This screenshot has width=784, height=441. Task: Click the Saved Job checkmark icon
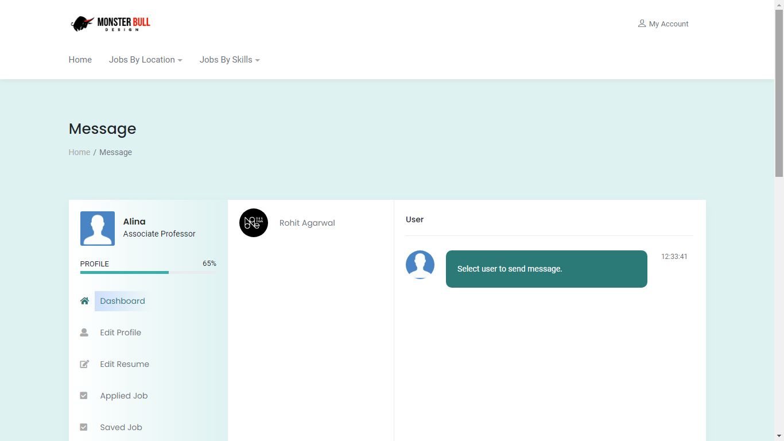pos(84,427)
